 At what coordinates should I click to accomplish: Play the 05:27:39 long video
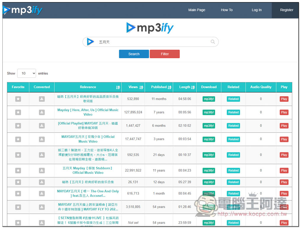[x=284, y=182]
